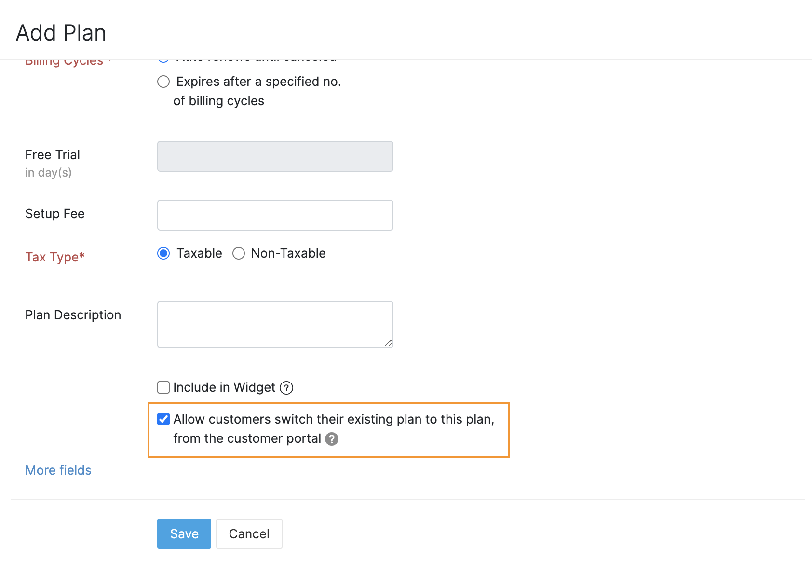
Task: Click the red Tax Type label
Action: [x=54, y=257]
